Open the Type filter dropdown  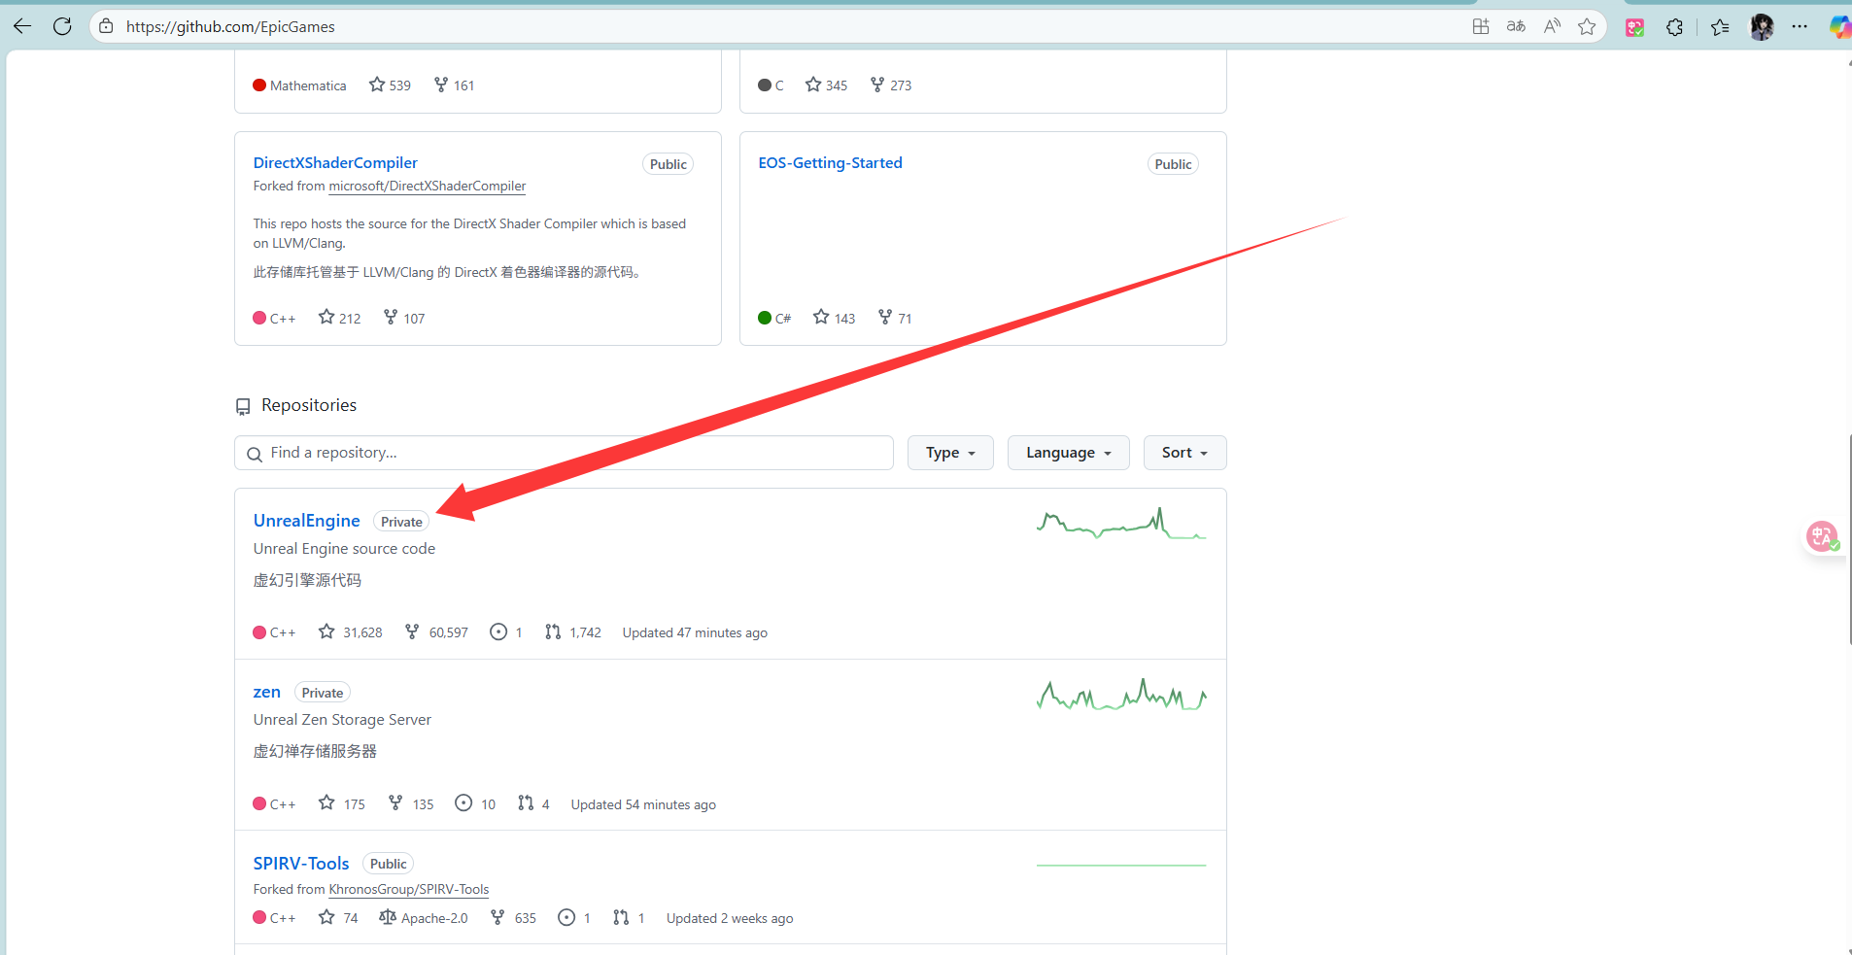tap(950, 453)
